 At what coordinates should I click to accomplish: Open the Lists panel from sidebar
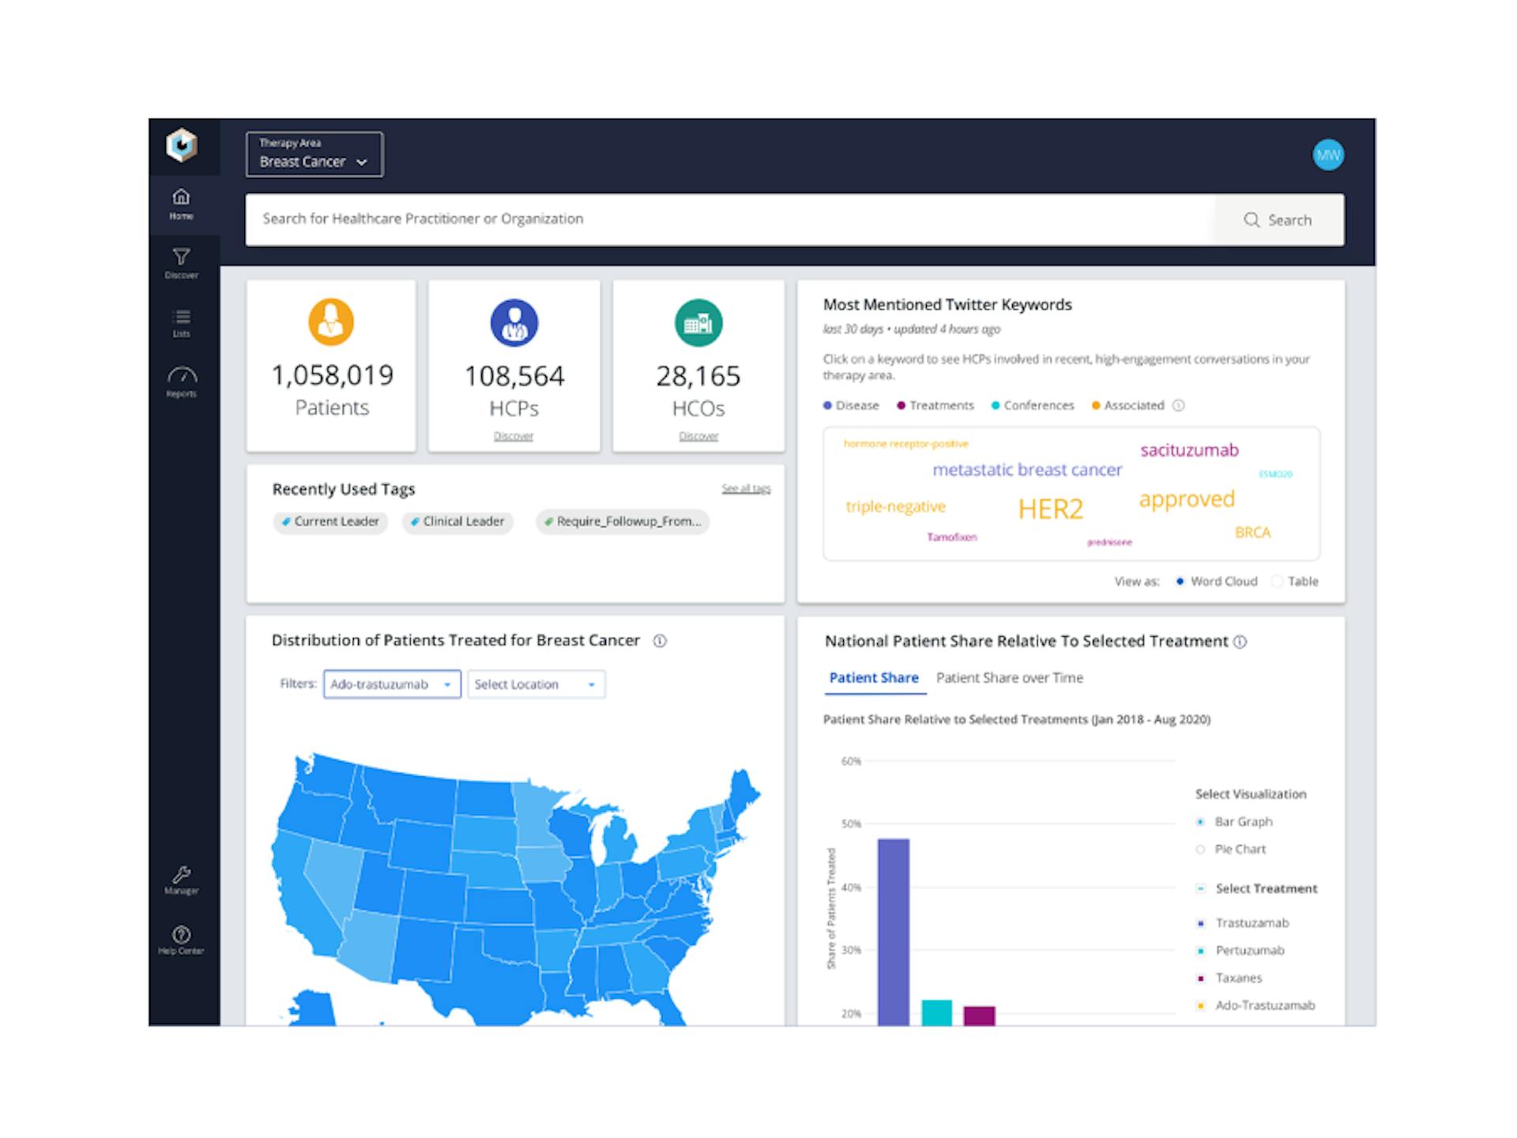(181, 320)
